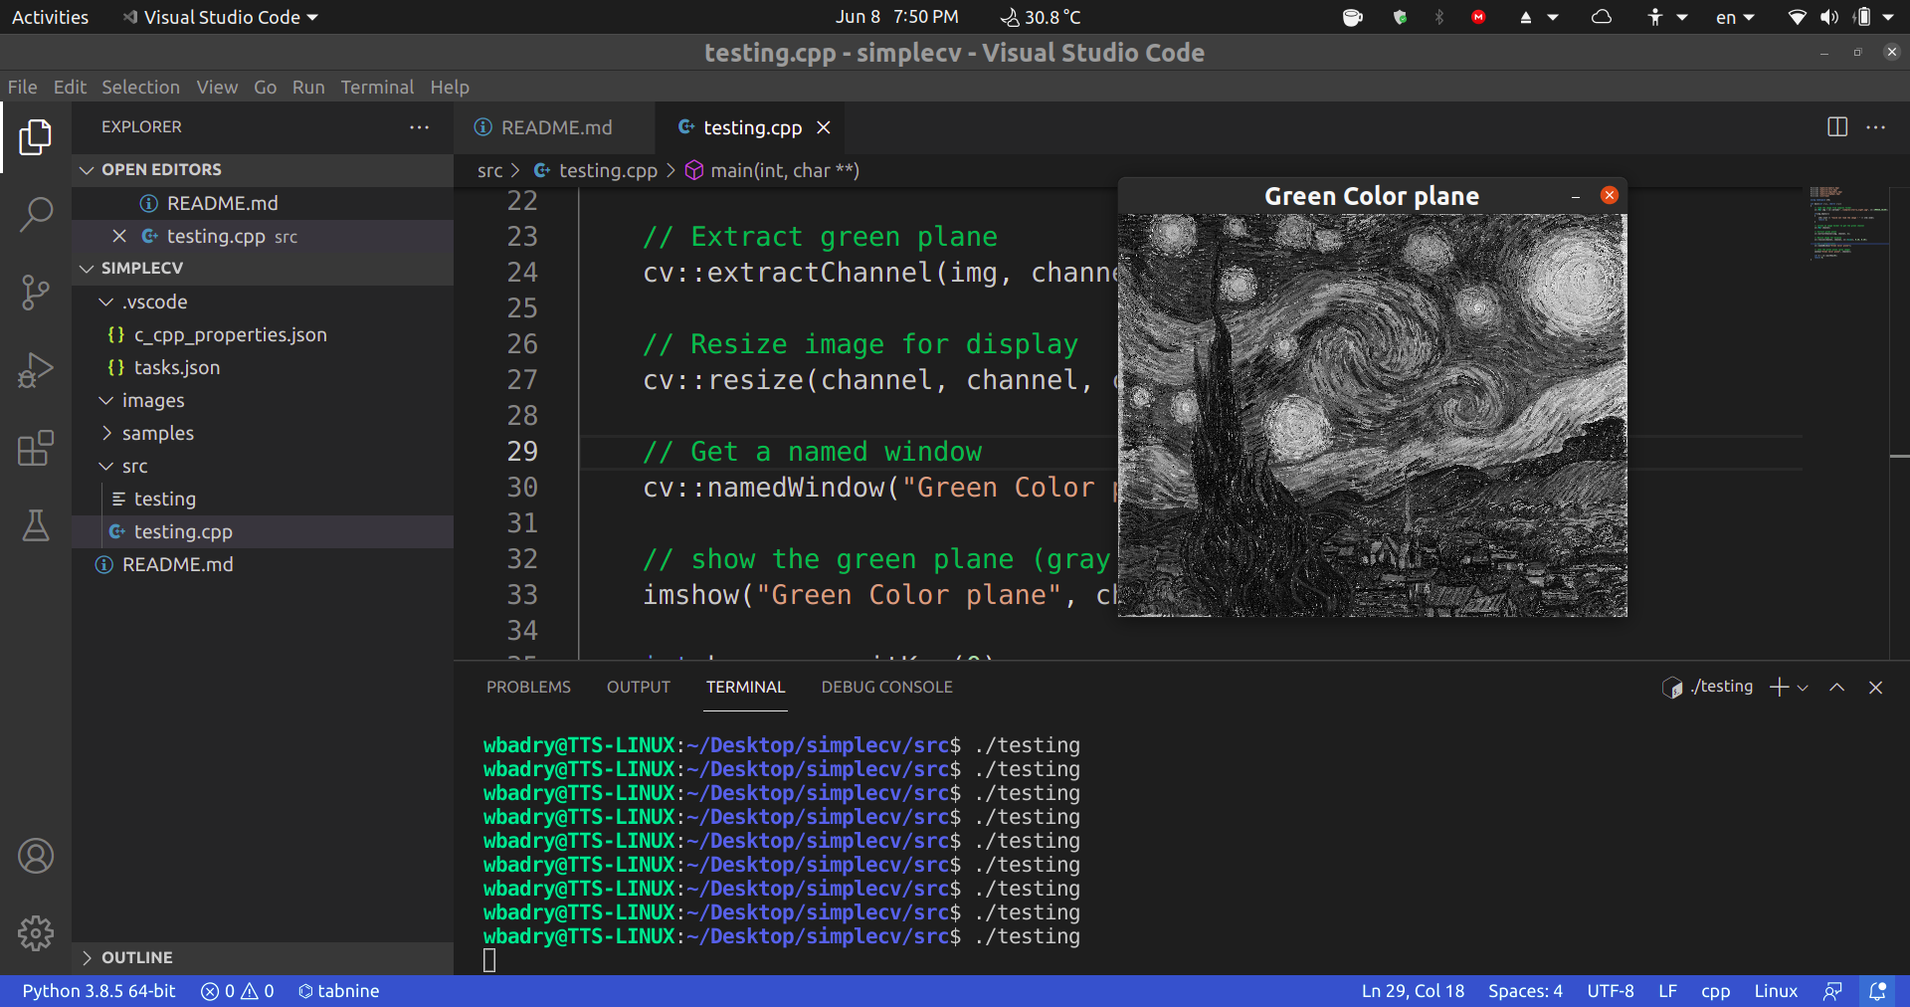Open the Search view in activity bar
This screenshot has height=1007, width=1910.
coord(36,214)
